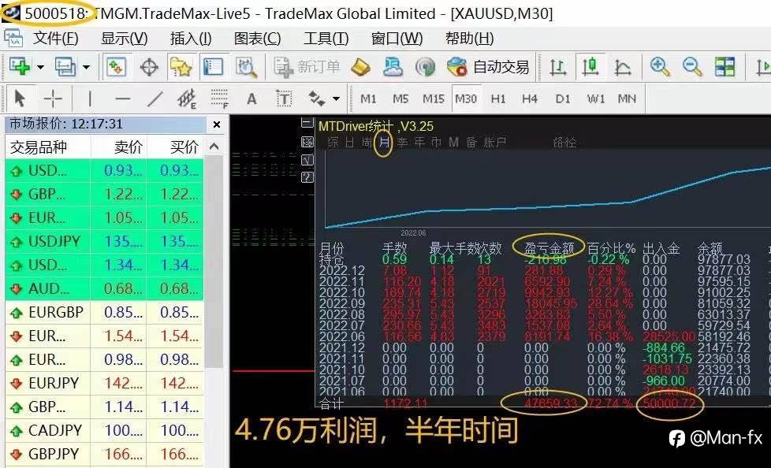This screenshot has height=468, width=771.
Task: Close the 市场报价 market watch panel
Action: pos(217,124)
